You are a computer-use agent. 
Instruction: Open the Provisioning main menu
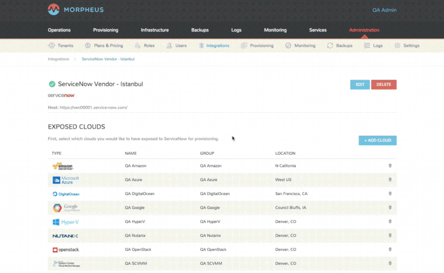point(105,30)
